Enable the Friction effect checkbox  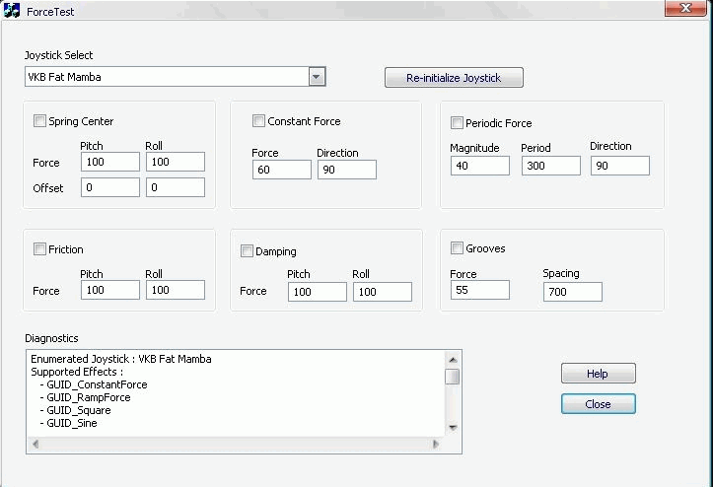(40, 249)
